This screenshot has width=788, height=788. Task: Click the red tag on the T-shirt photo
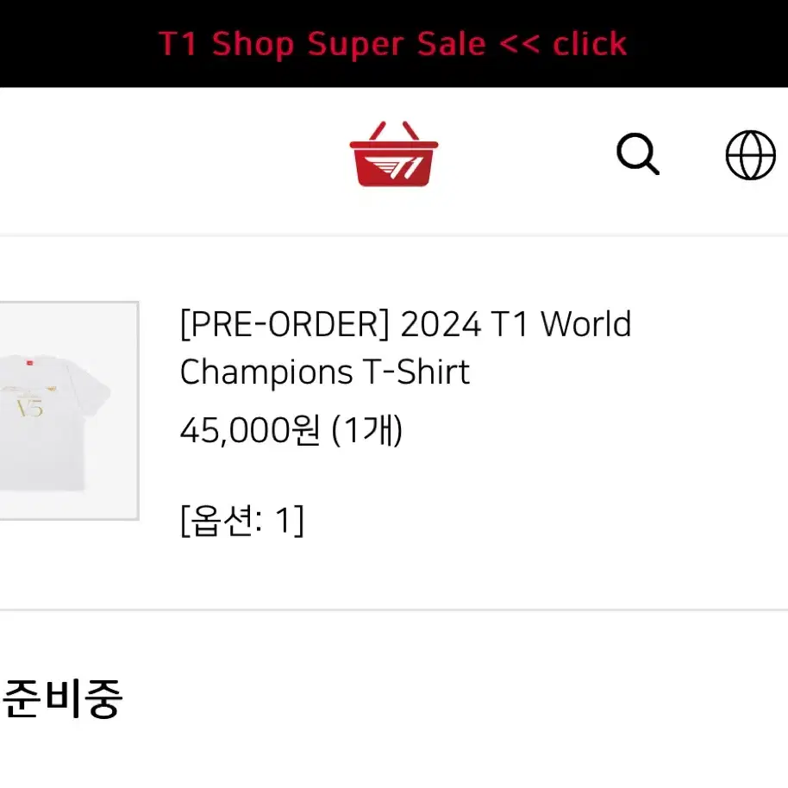coord(29,361)
